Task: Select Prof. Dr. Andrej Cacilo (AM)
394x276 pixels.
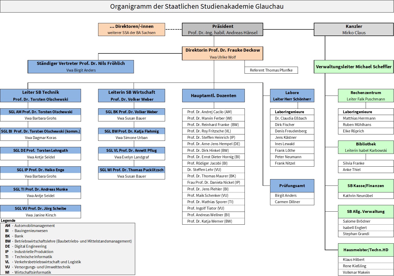Action: tap(214, 112)
